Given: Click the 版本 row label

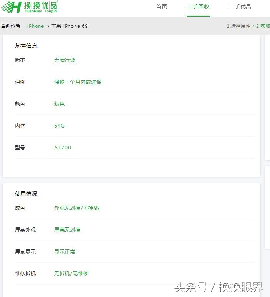Looking at the screenshot, I should 20,60.
